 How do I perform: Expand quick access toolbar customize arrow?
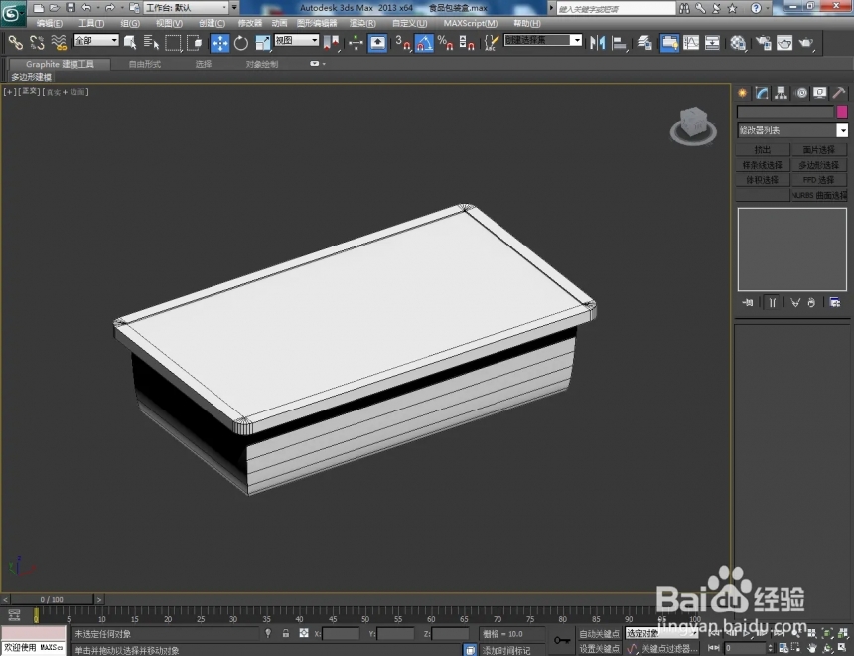[x=234, y=8]
